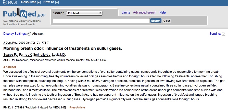This screenshot has width=228, height=111.
Task: Click the NCBI helix logo icon
Action: (5, 2)
